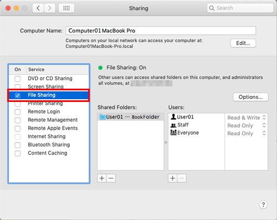Click the Search field

pos(240,8)
